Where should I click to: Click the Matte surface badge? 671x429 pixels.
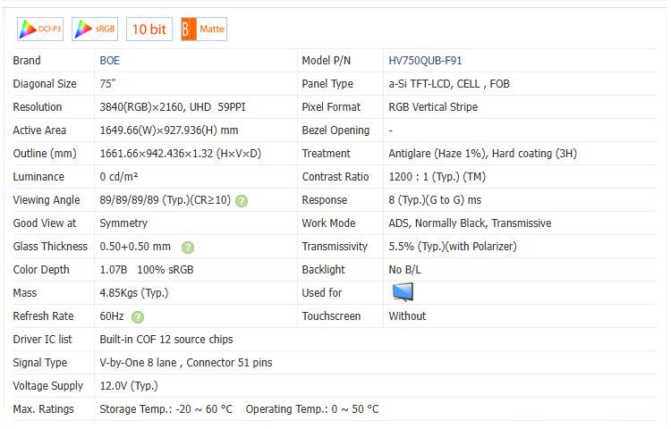[204, 29]
